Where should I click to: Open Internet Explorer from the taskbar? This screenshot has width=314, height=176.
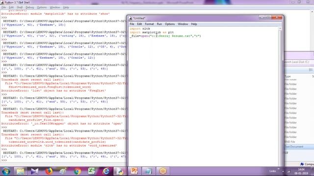click(x=106, y=171)
